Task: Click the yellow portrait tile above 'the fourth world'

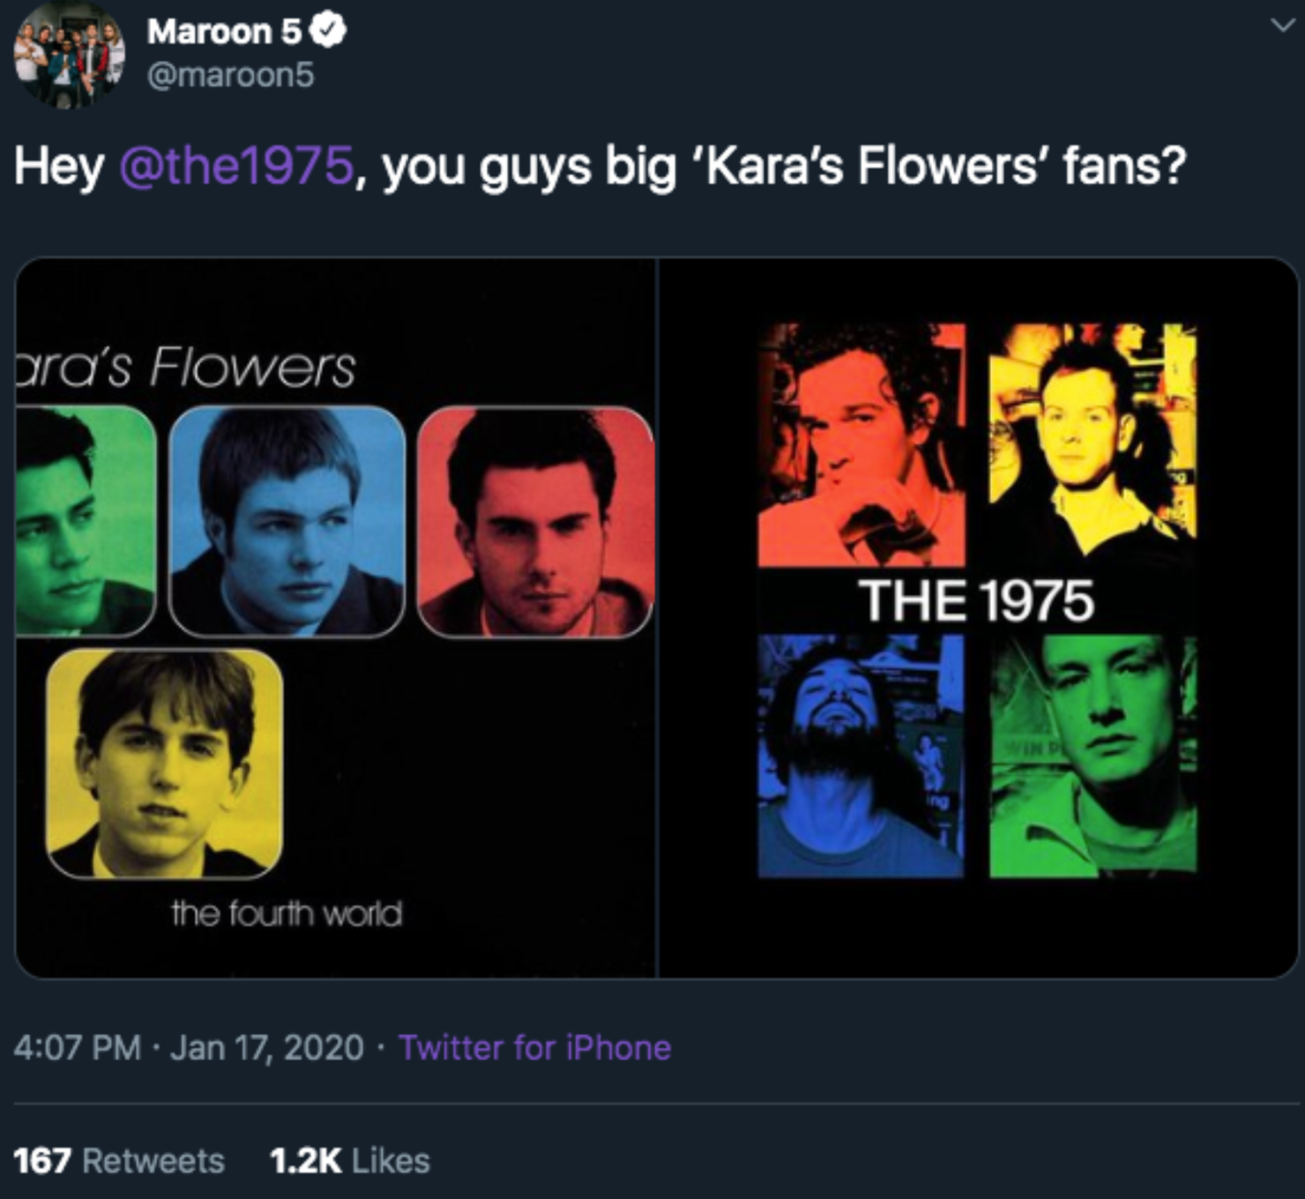Action: [x=164, y=763]
